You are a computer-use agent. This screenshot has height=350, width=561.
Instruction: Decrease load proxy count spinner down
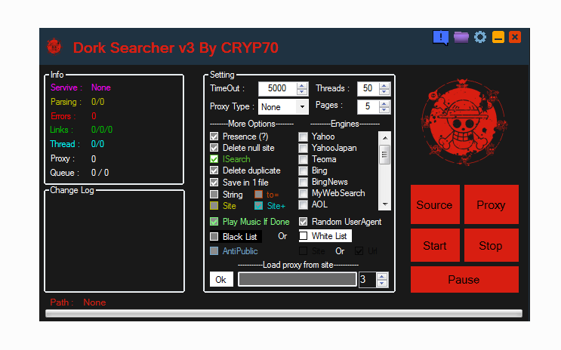coord(382,283)
